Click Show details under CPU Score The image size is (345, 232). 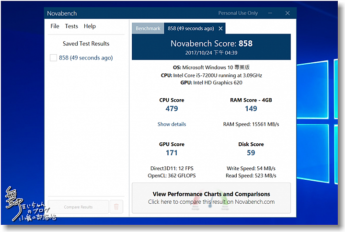pos(172,124)
